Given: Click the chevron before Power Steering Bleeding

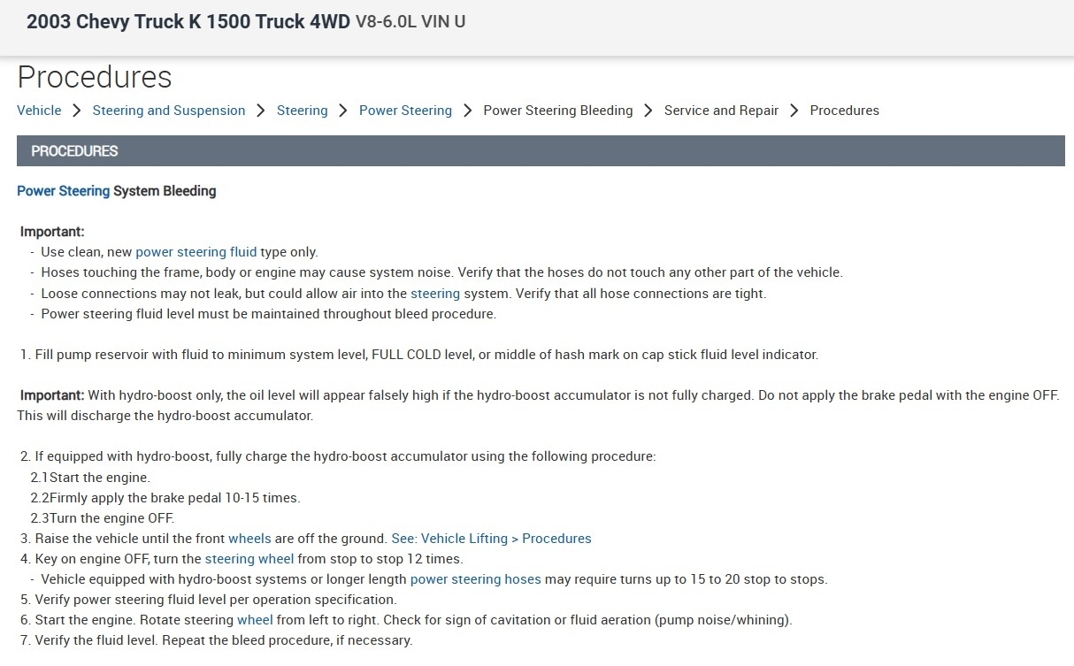Looking at the screenshot, I should 467,111.
